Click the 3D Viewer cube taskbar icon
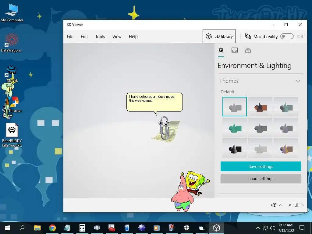 coord(217,228)
